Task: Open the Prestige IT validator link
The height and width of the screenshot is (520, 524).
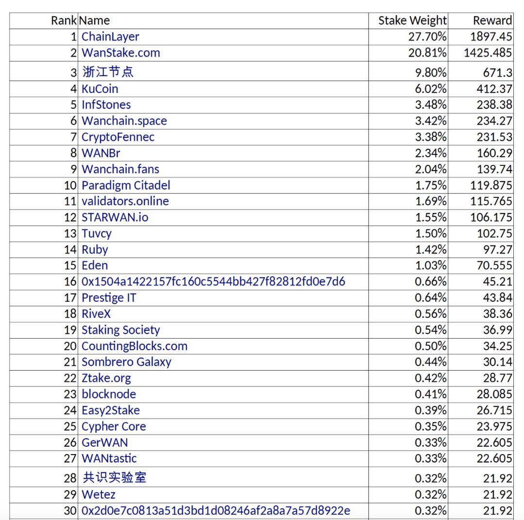Action: click(109, 298)
